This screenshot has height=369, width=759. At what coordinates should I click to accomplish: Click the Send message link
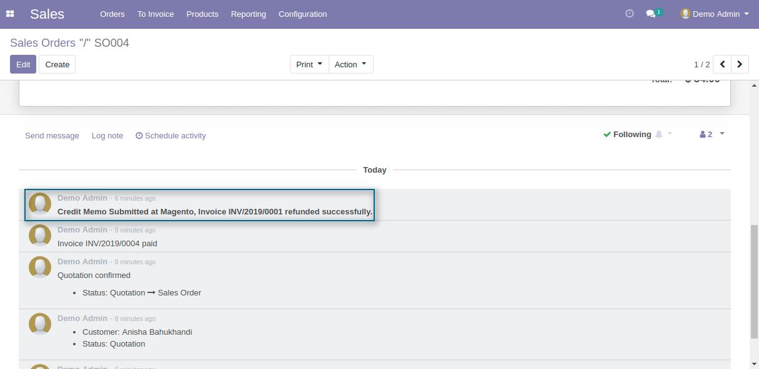click(52, 135)
